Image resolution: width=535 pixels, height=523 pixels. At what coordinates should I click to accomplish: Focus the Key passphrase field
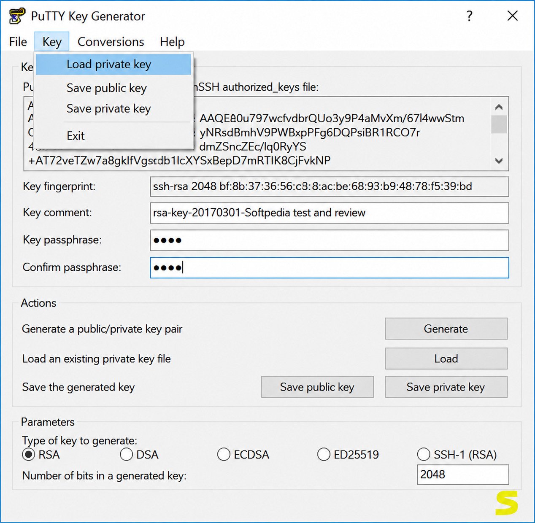(x=329, y=240)
